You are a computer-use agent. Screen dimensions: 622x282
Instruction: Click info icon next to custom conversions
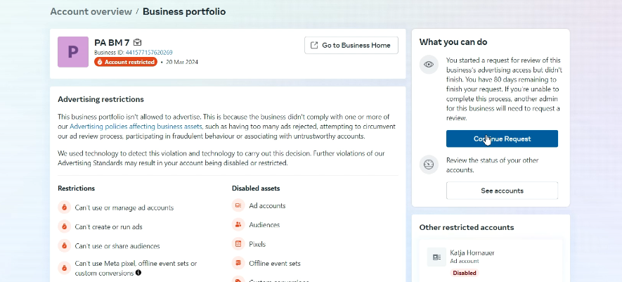pyautogui.click(x=138, y=272)
